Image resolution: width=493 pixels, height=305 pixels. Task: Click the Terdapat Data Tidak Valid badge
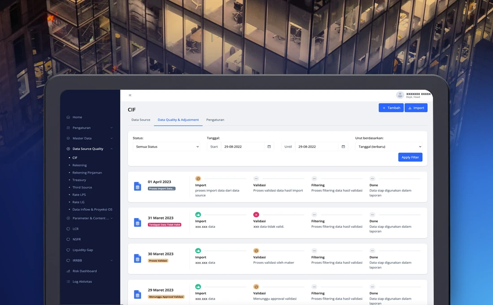pos(165,225)
